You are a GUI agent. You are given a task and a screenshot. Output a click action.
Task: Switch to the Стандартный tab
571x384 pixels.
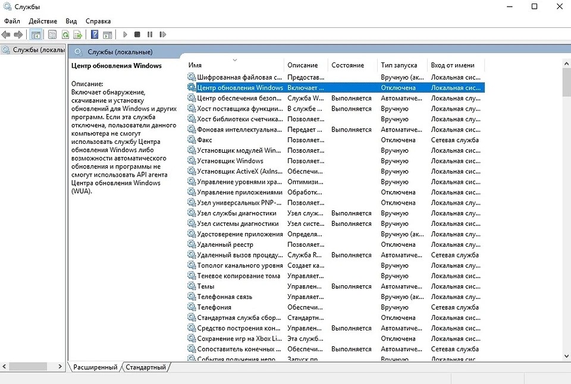[146, 367]
